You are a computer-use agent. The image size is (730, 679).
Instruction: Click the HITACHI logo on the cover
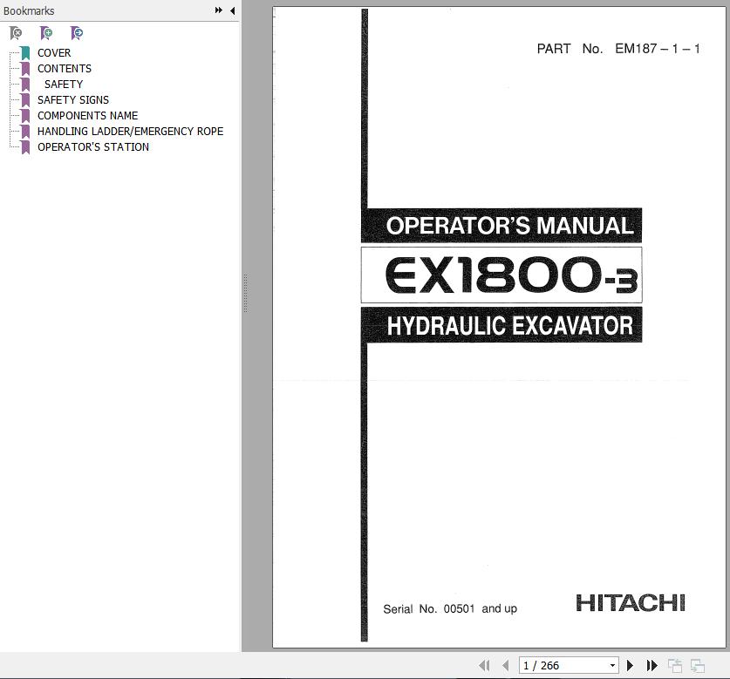pos(631,602)
